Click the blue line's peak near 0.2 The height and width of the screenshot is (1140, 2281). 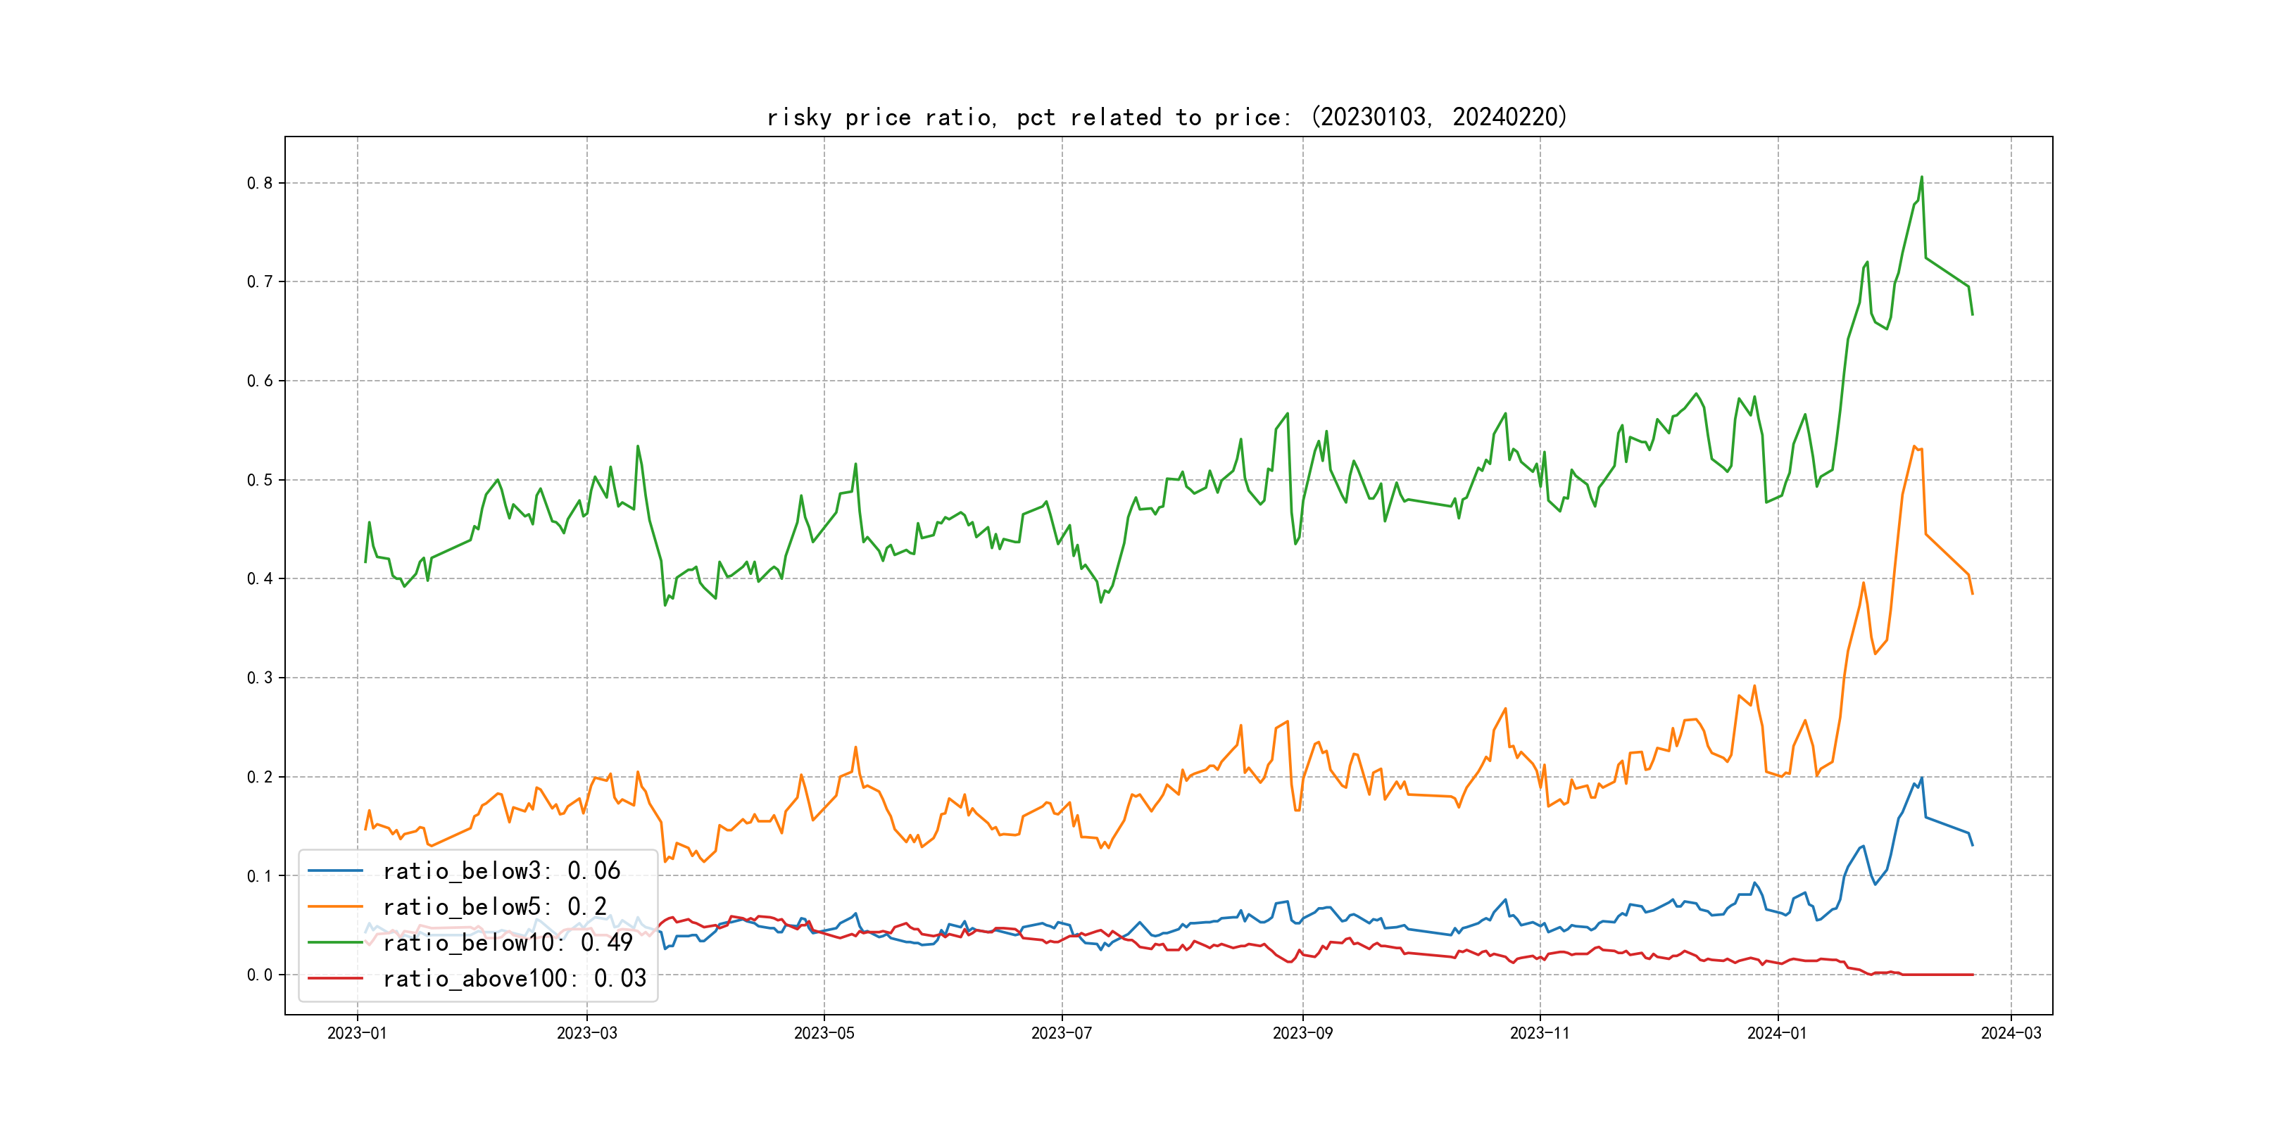(1921, 779)
